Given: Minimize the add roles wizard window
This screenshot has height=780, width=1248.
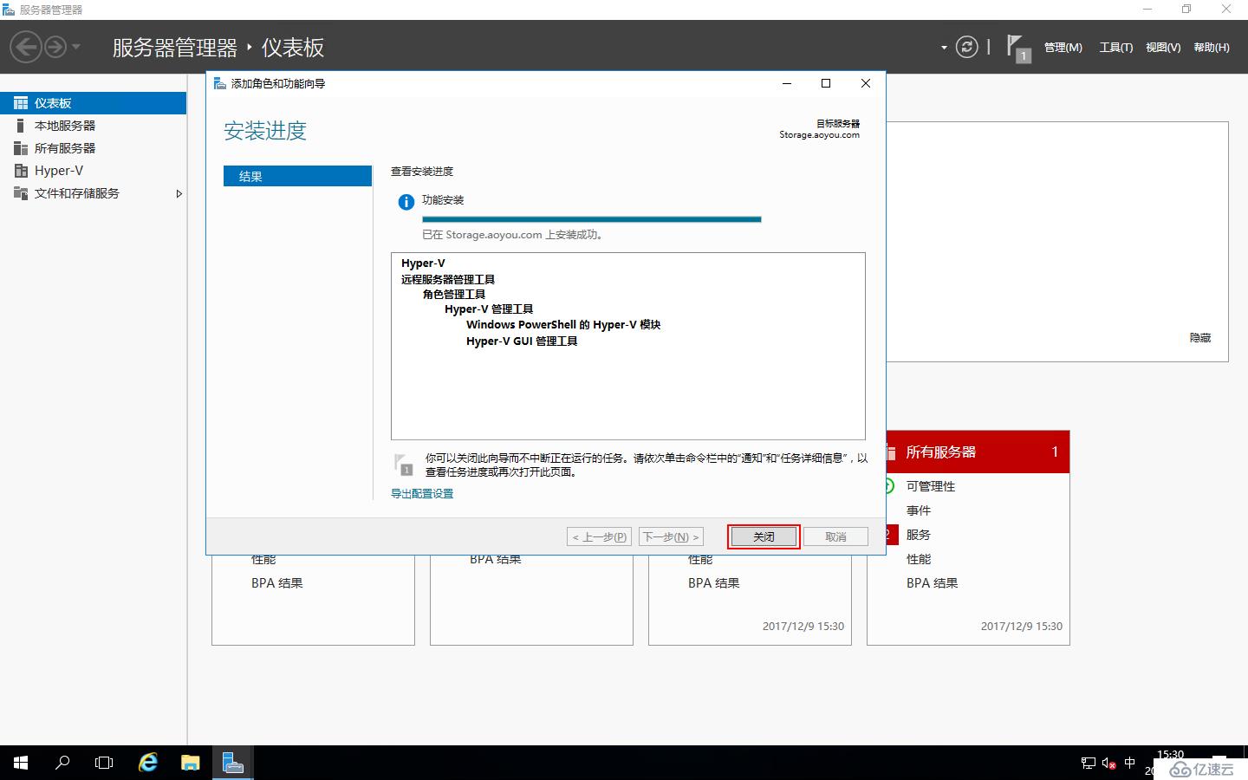Looking at the screenshot, I should (787, 83).
